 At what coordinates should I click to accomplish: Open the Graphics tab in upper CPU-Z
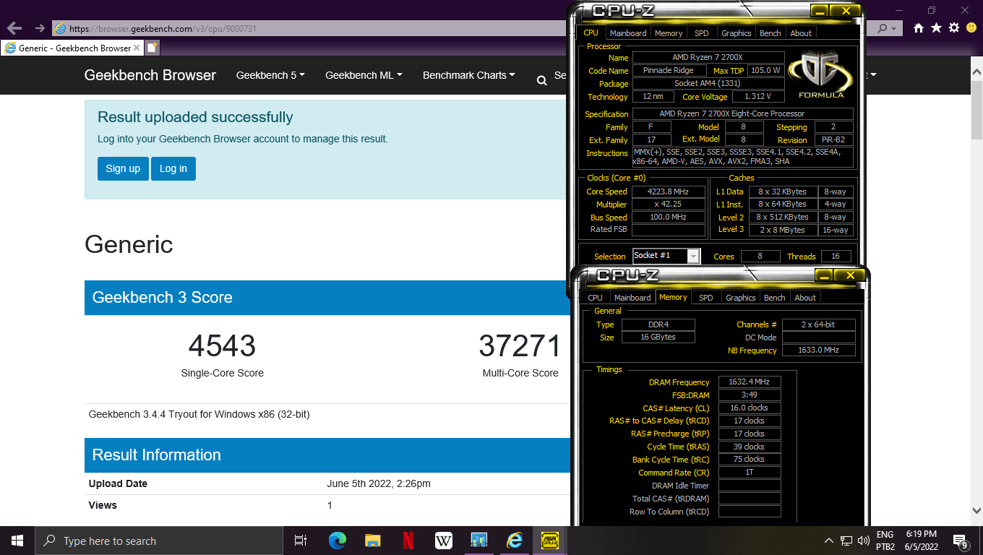[737, 33]
